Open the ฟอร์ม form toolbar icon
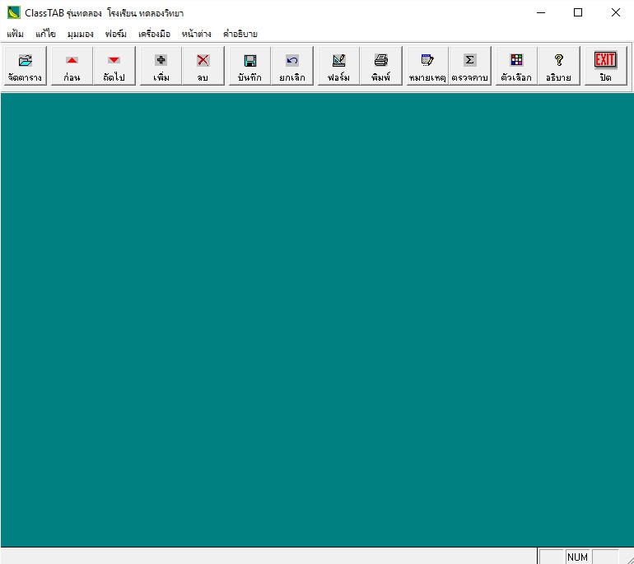The height and width of the screenshot is (564, 634). point(339,66)
